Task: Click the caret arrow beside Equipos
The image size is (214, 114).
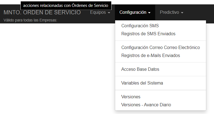Action: tap(109, 13)
